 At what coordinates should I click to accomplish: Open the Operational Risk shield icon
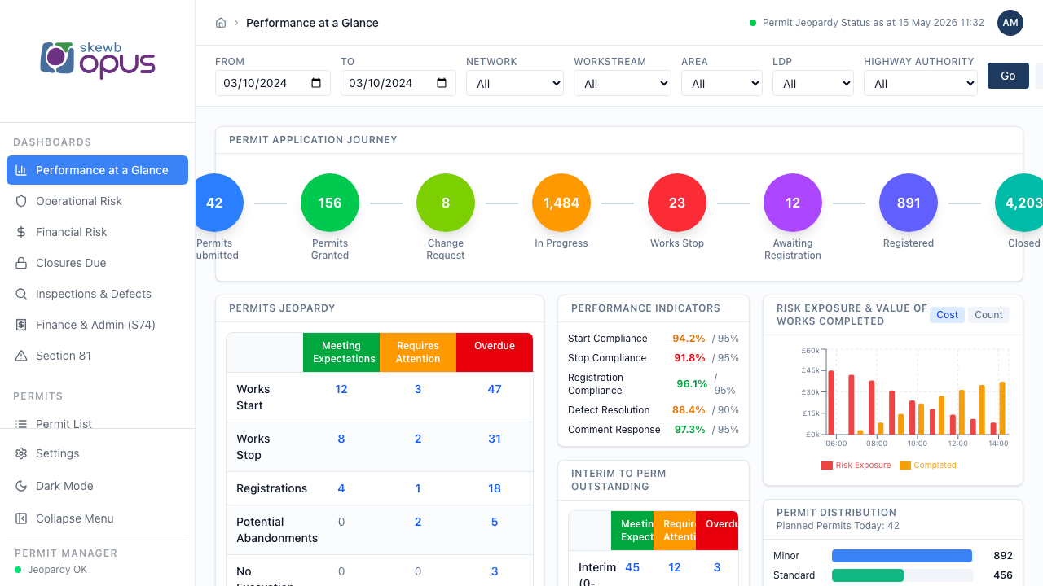point(21,201)
